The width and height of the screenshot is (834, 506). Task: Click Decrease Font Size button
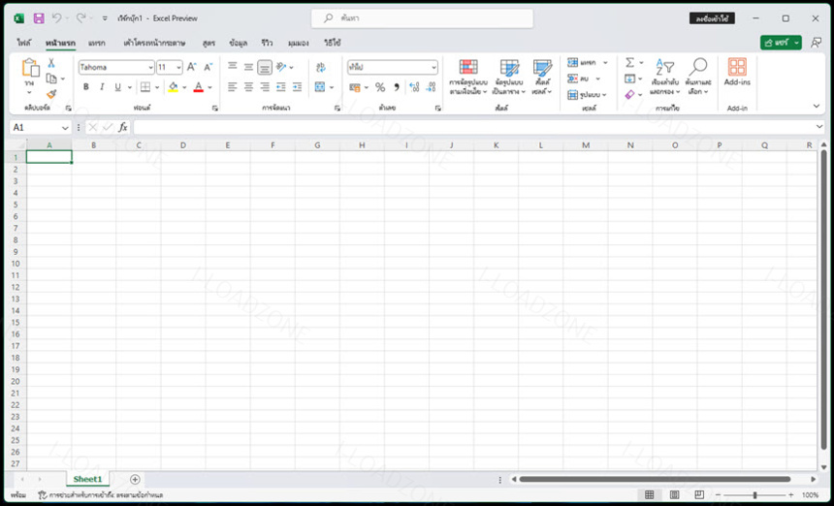click(x=208, y=67)
